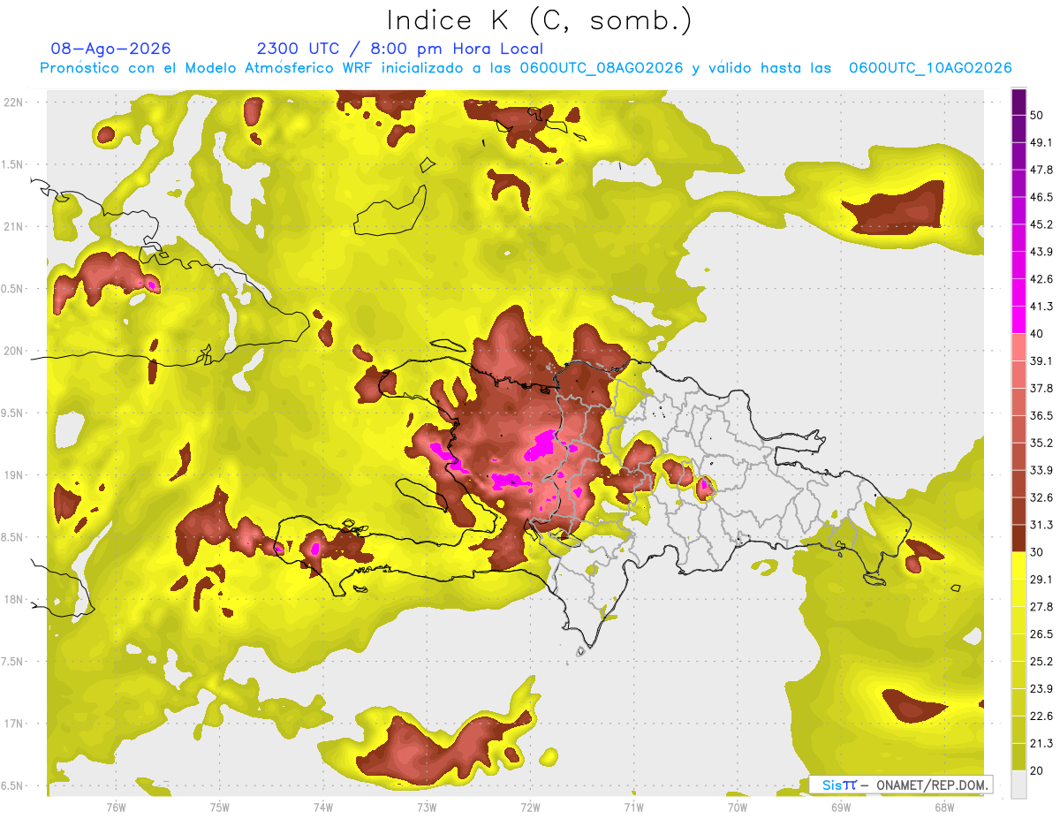Click the legend value '40'
The width and height of the screenshot is (1060, 819).
point(1037,334)
